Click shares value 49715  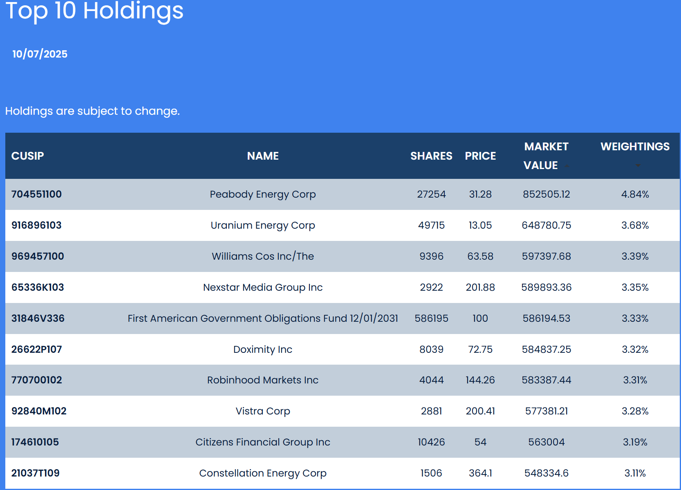[x=431, y=225]
